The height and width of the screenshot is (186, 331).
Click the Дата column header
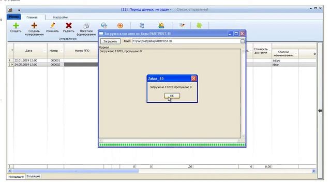(29, 51)
